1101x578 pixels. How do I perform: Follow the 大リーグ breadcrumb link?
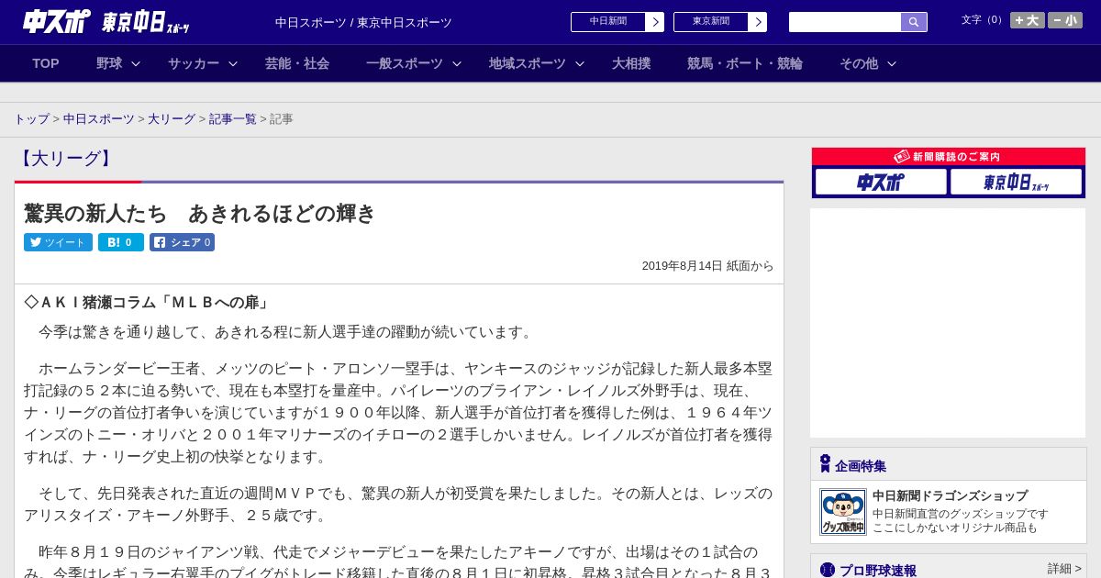coord(172,119)
